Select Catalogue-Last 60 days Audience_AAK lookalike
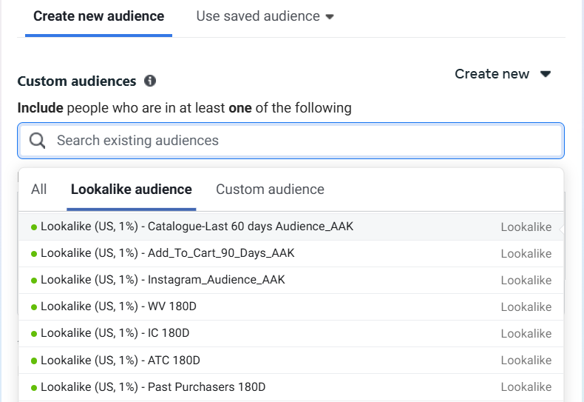 coord(291,227)
